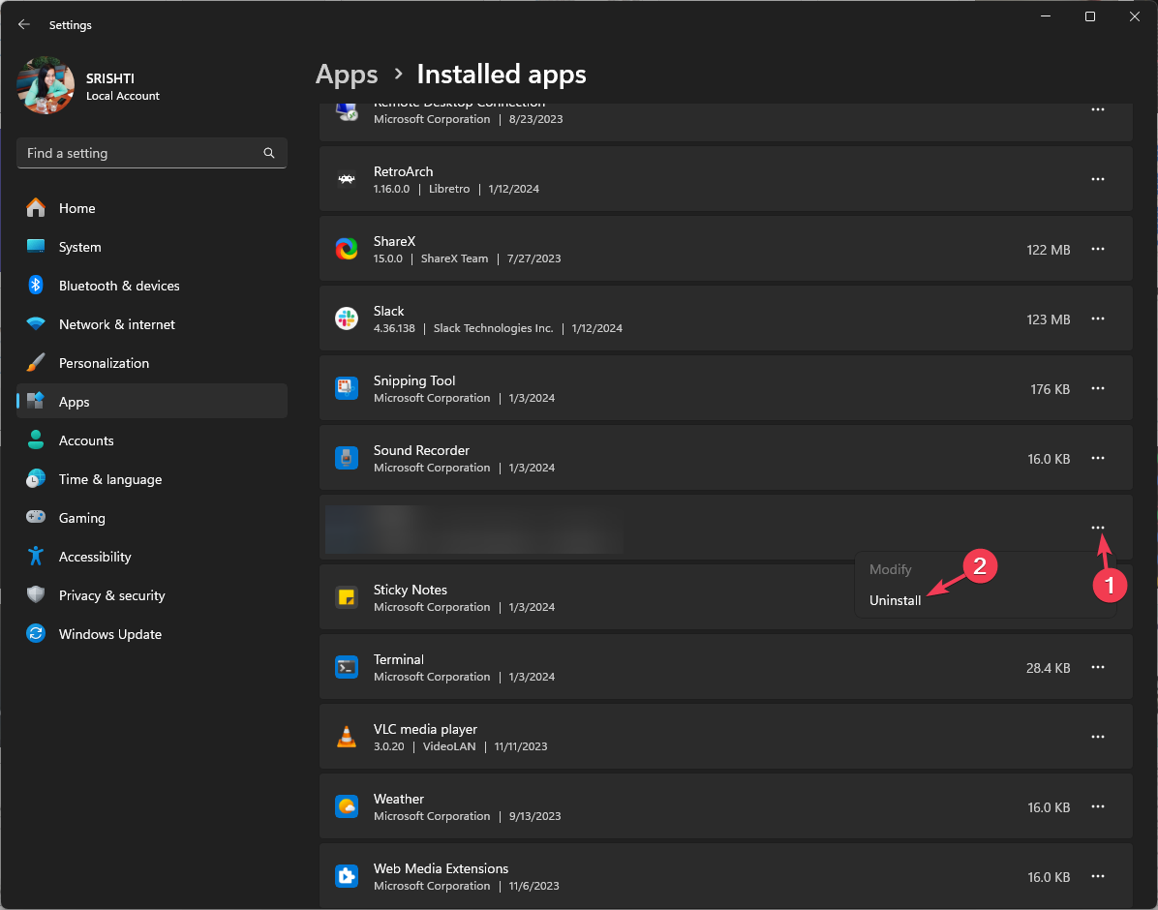Open more options for Weather
This screenshot has height=910, width=1158.
[x=1098, y=806]
